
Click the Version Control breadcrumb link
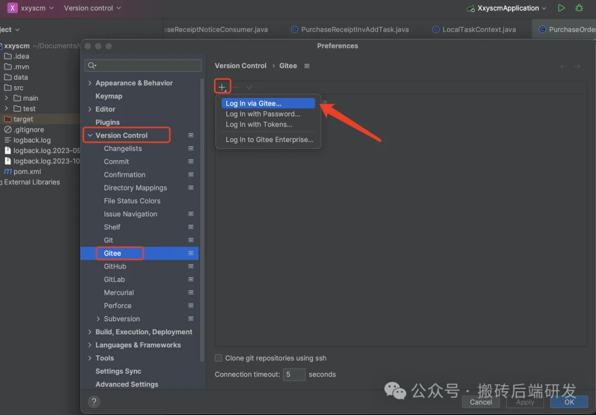241,66
